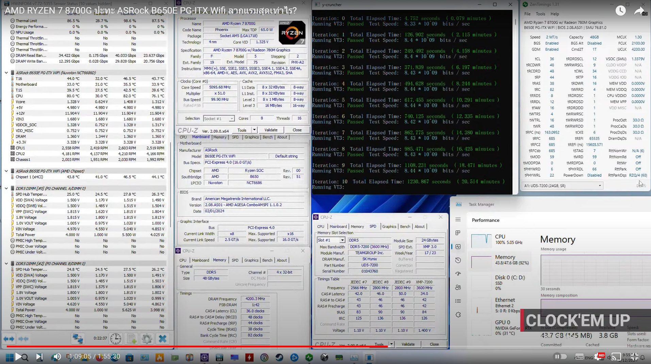Open Windows Start menu

click(x=10, y=357)
